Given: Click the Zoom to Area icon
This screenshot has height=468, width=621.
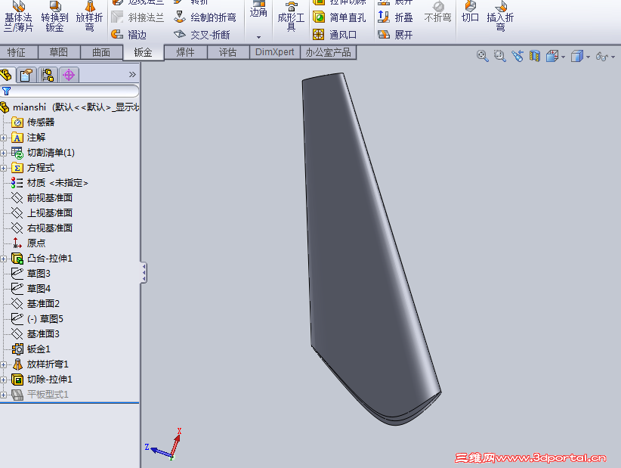Looking at the screenshot, I should [500, 56].
